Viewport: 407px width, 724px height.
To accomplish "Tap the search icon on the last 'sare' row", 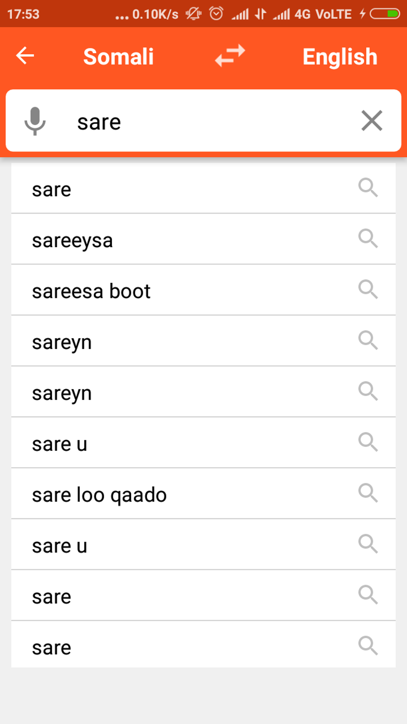I will click(368, 646).
